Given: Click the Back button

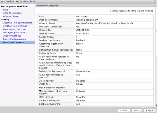Looking at the screenshot, I should [x=124, y=110].
